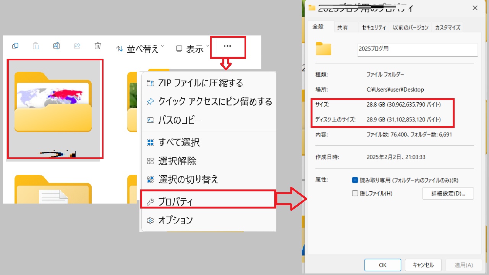The image size is (489, 275).
Task: Open the 共有 tab
Action: [x=343, y=27]
